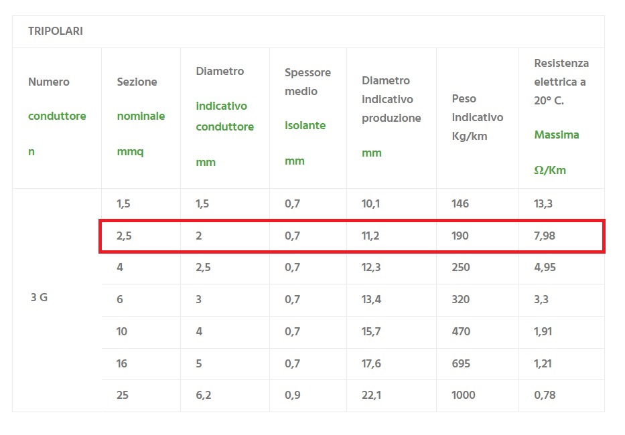The width and height of the screenshot is (625, 435).
Task: Click the "Sezione nominale mmq" header
Action: pyautogui.click(x=141, y=116)
